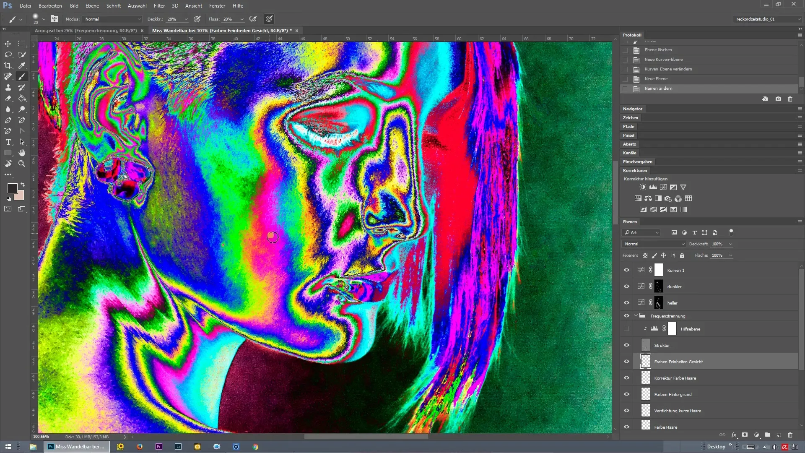
Task: Click the foreground color swatch
Action: click(x=12, y=188)
